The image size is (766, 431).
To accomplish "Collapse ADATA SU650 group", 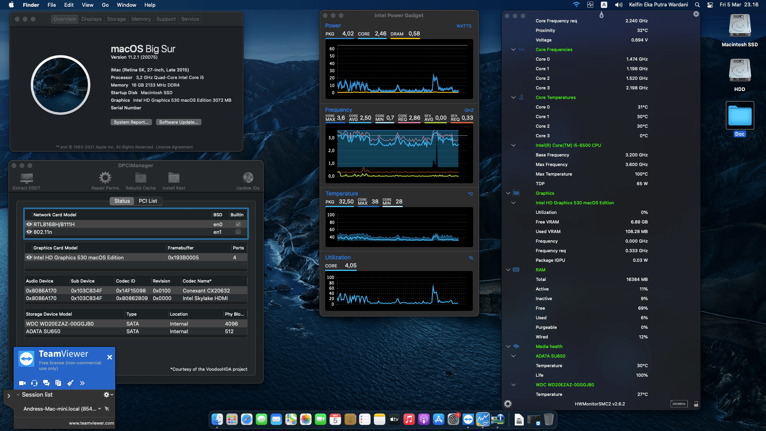I will pyautogui.click(x=513, y=356).
